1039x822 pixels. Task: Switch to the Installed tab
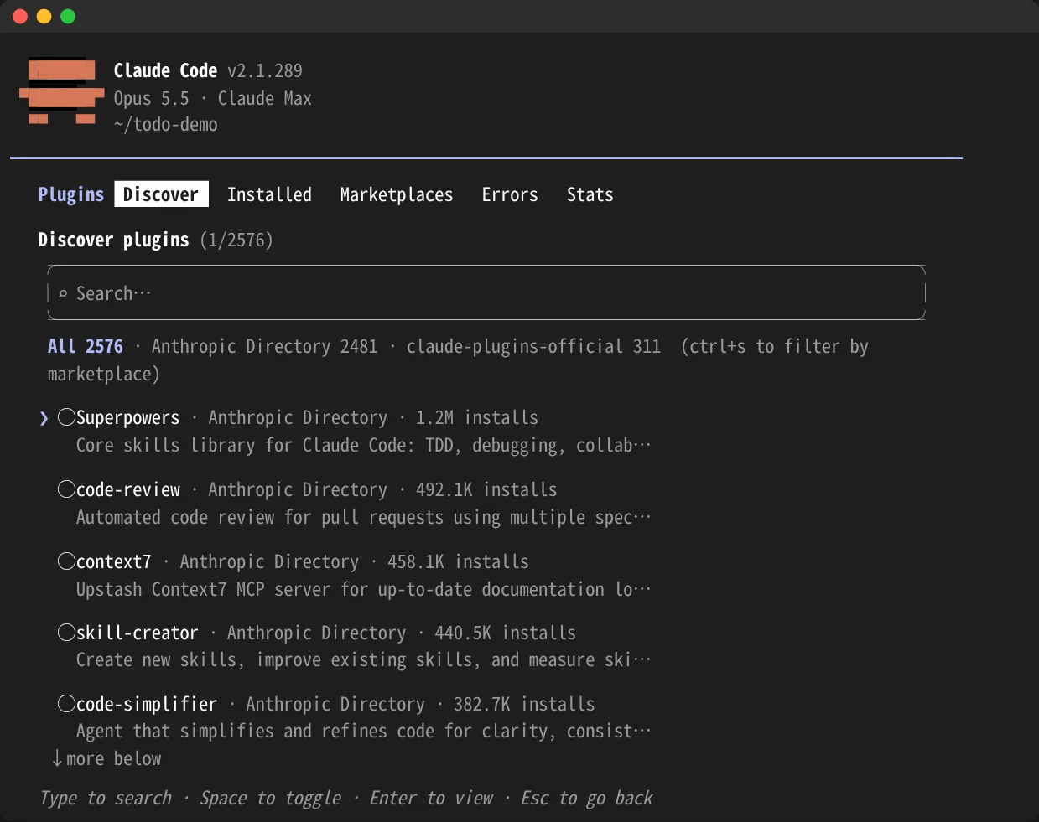(269, 194)
